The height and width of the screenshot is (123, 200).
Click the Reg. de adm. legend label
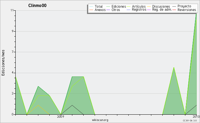click(162, 10)
